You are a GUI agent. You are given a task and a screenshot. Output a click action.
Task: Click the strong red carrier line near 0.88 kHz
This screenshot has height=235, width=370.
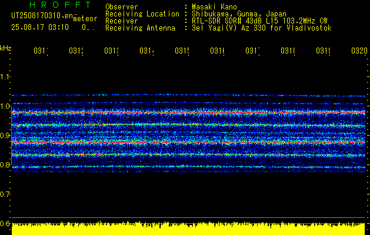point(188,142)
